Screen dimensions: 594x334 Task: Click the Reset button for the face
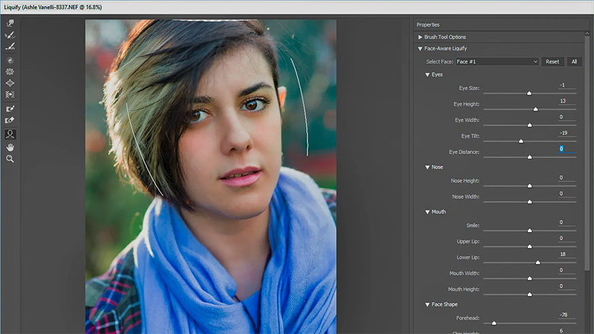pos(553,62)
